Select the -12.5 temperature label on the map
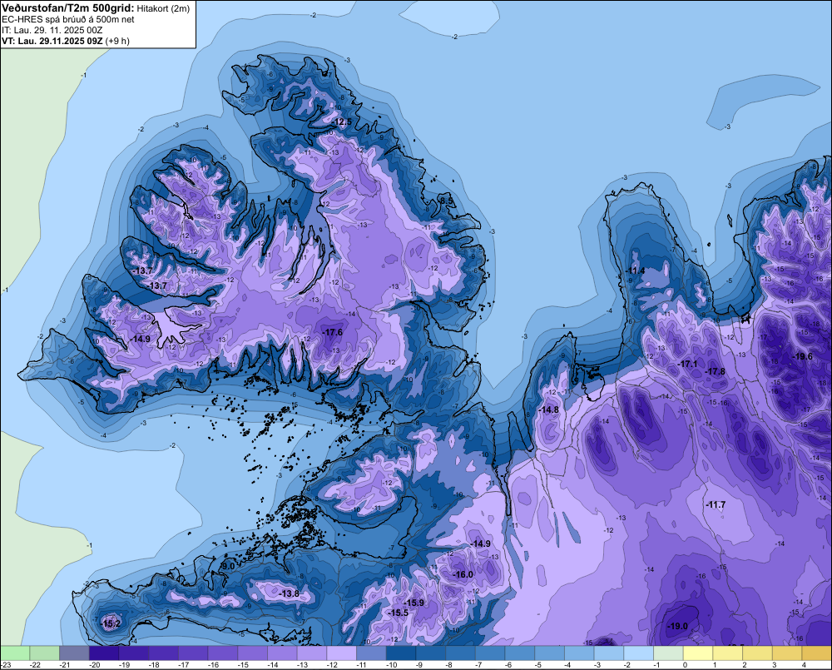 click(x=342, y=122)
